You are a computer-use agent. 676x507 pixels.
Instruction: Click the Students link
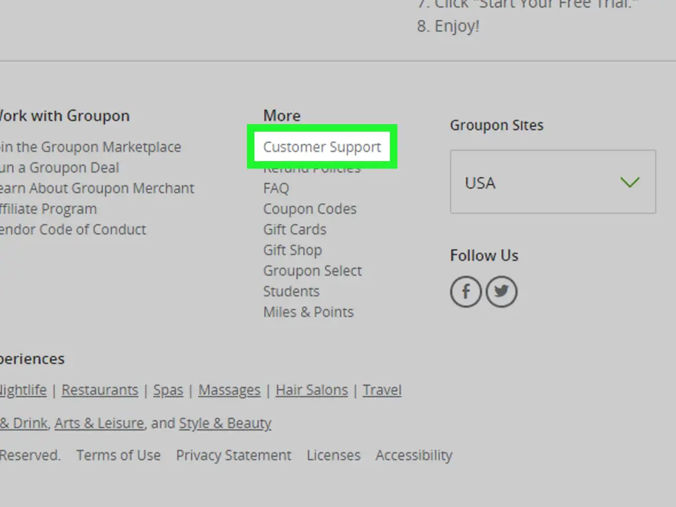tap(291, 291)
